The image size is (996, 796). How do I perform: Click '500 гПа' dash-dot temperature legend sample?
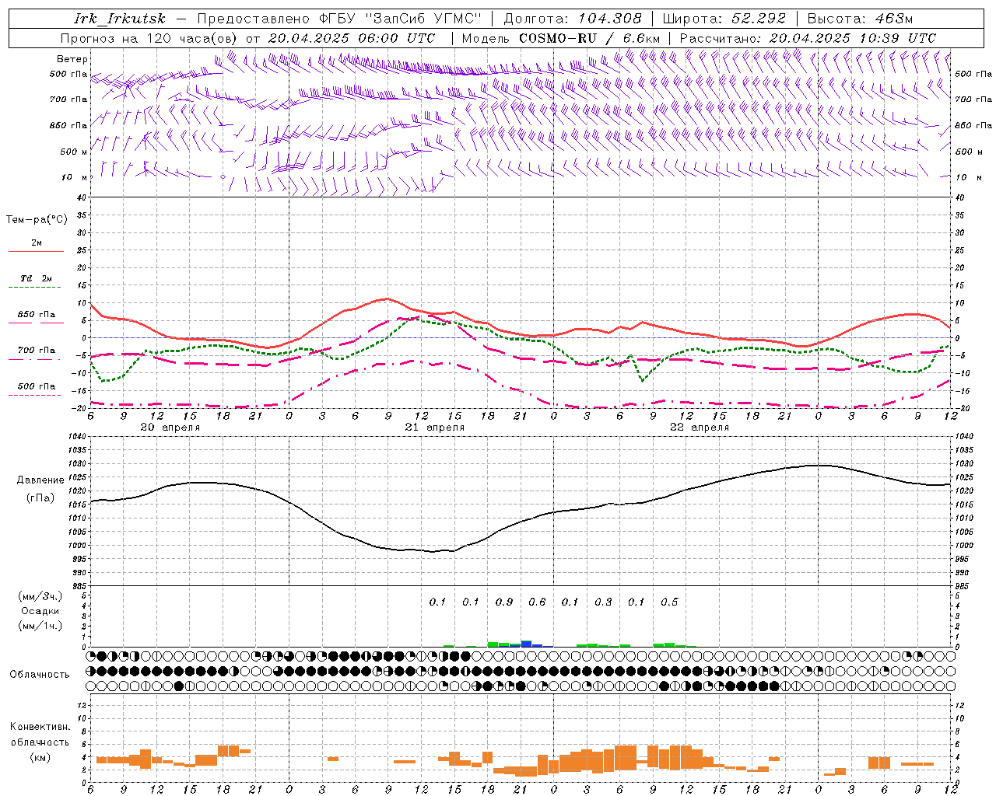coord(34,395)
